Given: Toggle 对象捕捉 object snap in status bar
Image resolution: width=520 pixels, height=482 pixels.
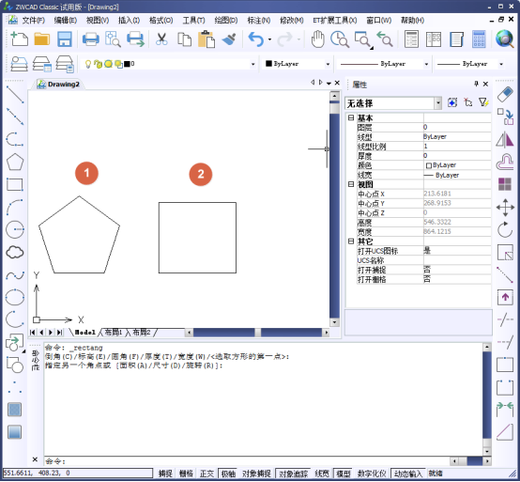Looking at the screenshot, I should [x=256, y=474].
